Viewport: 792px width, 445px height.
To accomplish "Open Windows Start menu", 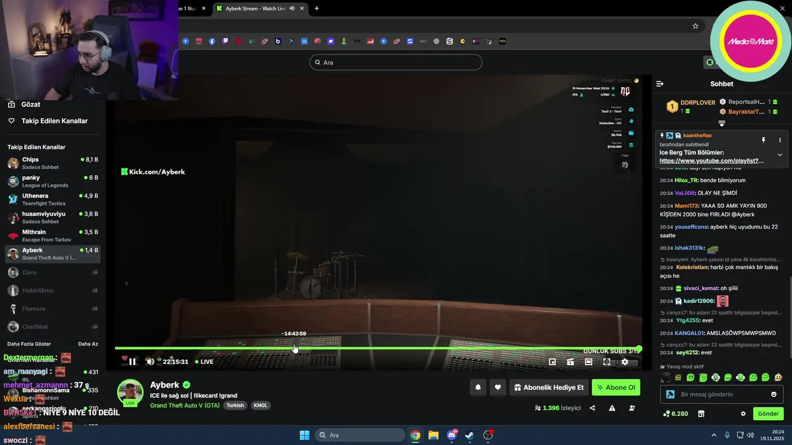I will pyautogui.click(x=304, y=435).
